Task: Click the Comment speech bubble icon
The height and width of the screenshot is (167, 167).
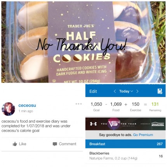Action: [55, 144]
